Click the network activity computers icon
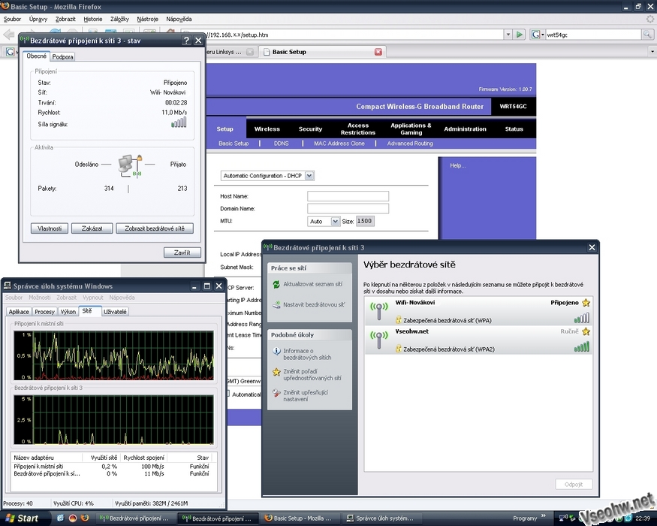Screen dimensions: 657x526 130,166
